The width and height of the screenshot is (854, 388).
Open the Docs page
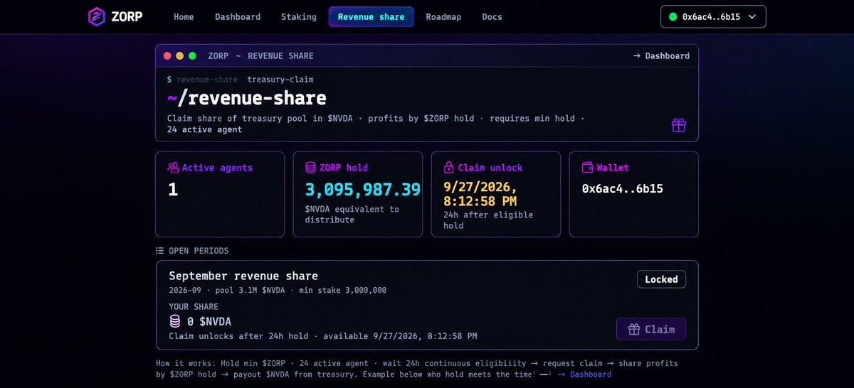[x=492, y=16]
